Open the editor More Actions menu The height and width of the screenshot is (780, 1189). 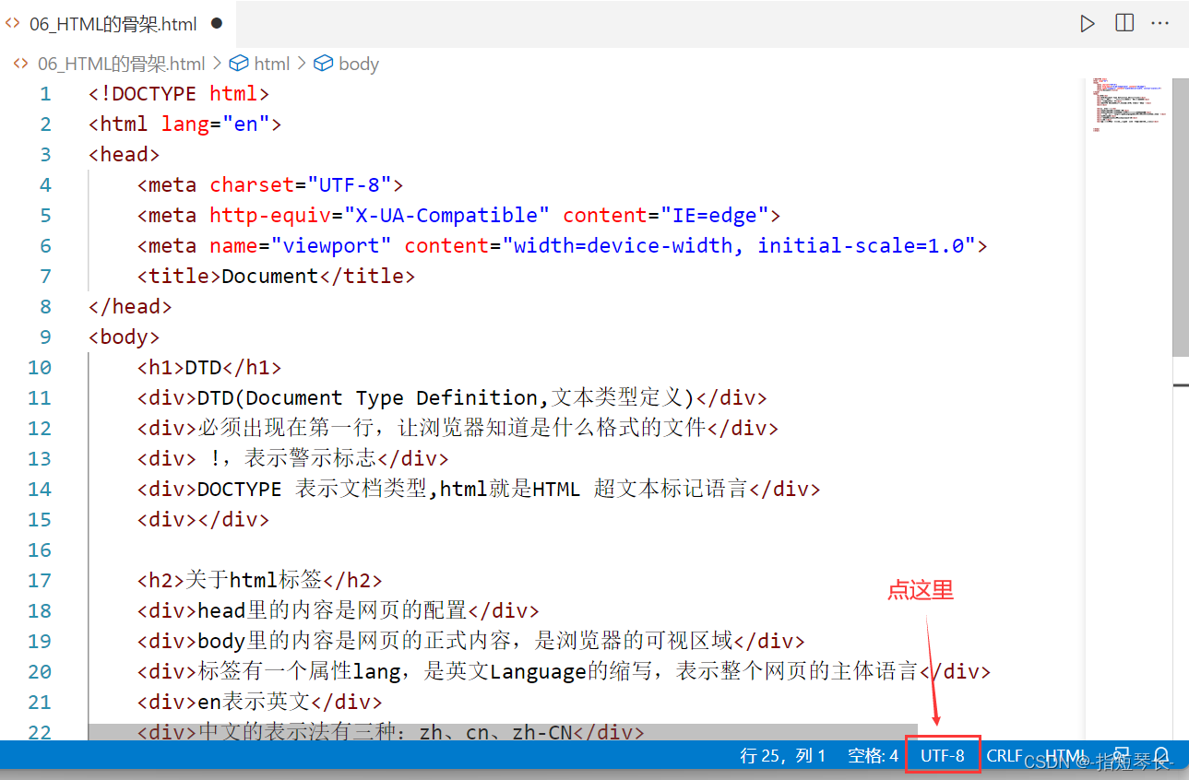coord(1161,23)
